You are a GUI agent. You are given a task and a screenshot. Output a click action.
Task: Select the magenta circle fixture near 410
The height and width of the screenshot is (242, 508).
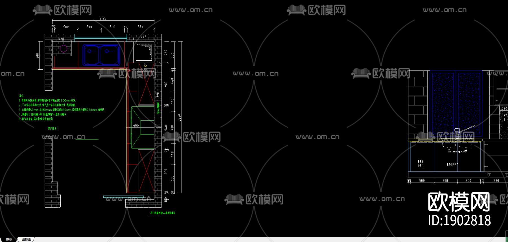click(x=63, y=49)
